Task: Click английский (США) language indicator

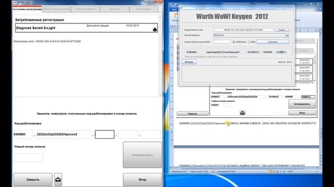Action: (226, 171)
